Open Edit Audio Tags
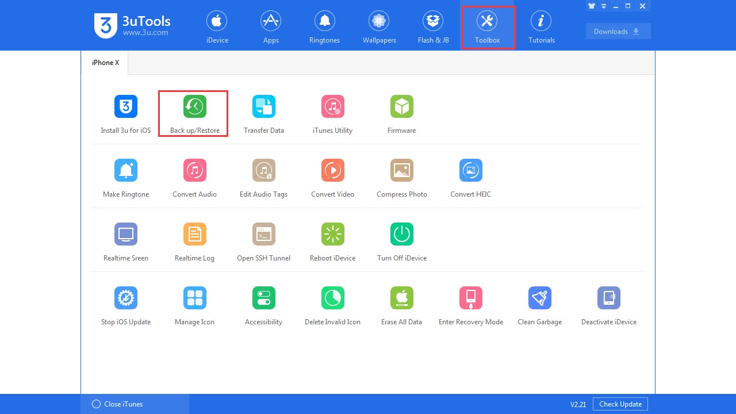The width and height of the screenshot is (736, 414). click(x=264, y=178)
